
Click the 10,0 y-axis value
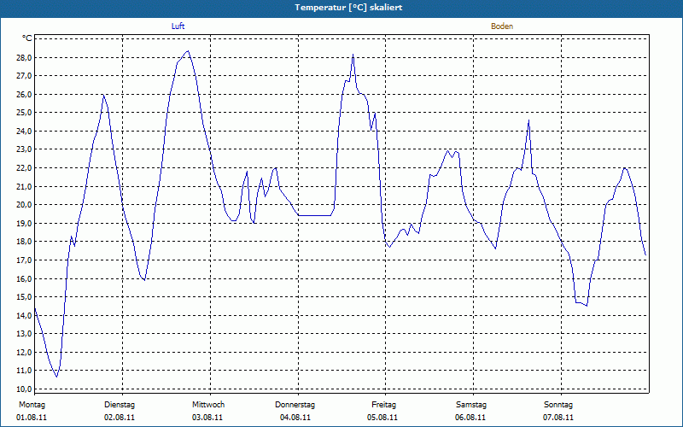pyautogui.click(x=24, y=389)
